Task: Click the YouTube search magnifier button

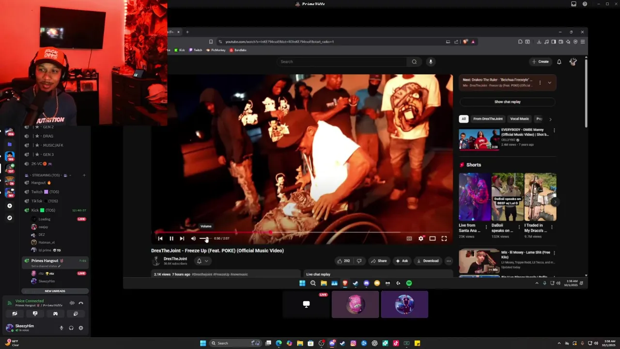Action: [414, 62]
